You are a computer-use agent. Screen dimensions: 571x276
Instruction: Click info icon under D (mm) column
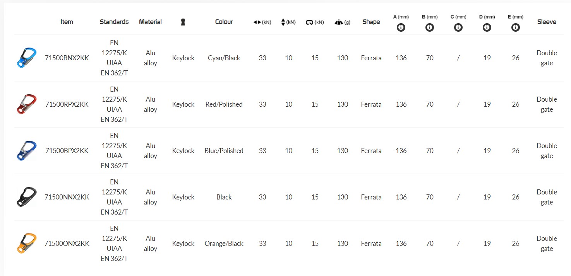[487, 27]
